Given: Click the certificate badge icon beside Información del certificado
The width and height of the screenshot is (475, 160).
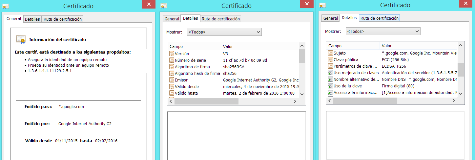Looking at the screenshot, I should coord(21,39).
